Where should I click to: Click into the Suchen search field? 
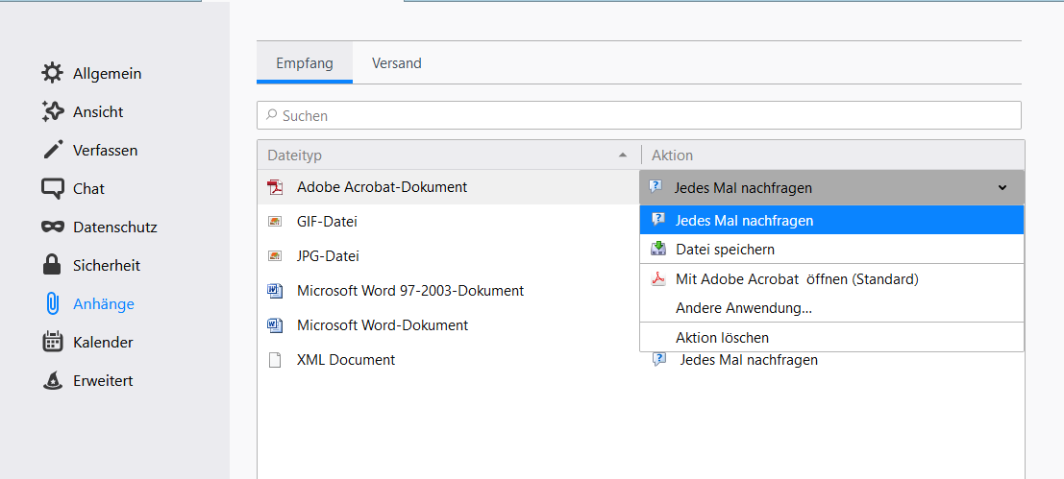click(x=638, y=115)
